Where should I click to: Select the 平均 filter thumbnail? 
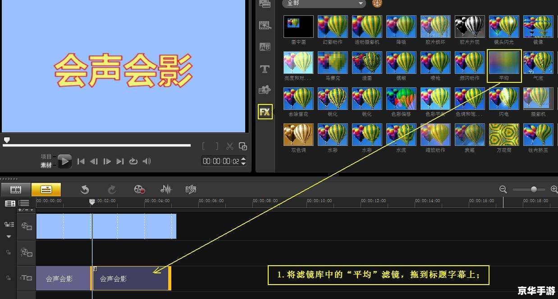pos(504,63)
